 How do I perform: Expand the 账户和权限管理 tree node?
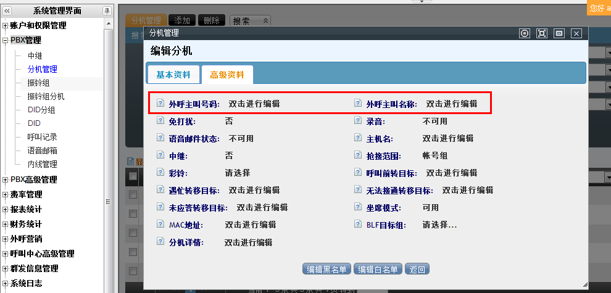(x=6, y=26)
